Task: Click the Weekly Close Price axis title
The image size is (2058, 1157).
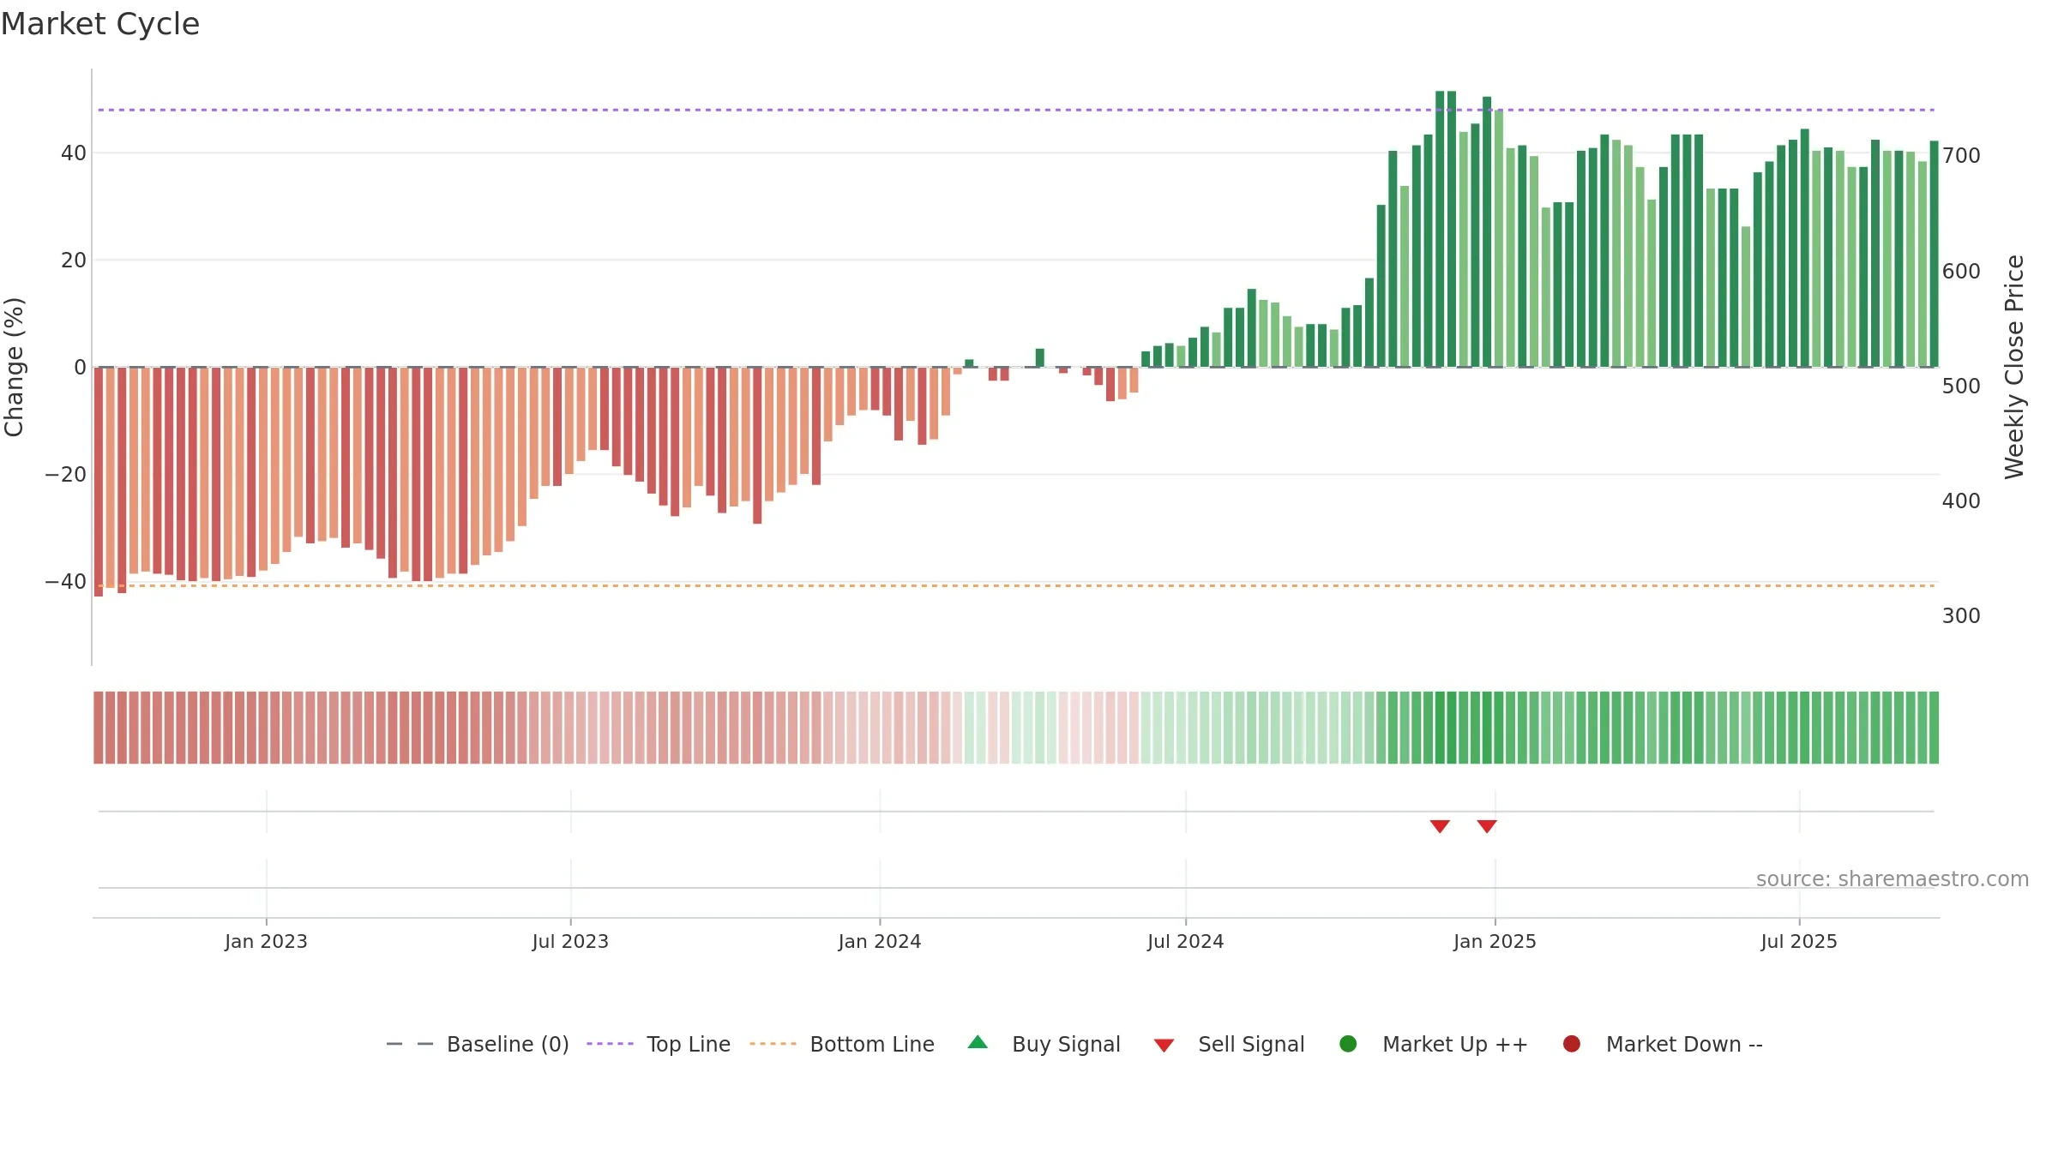Action: click(2014, 367)
